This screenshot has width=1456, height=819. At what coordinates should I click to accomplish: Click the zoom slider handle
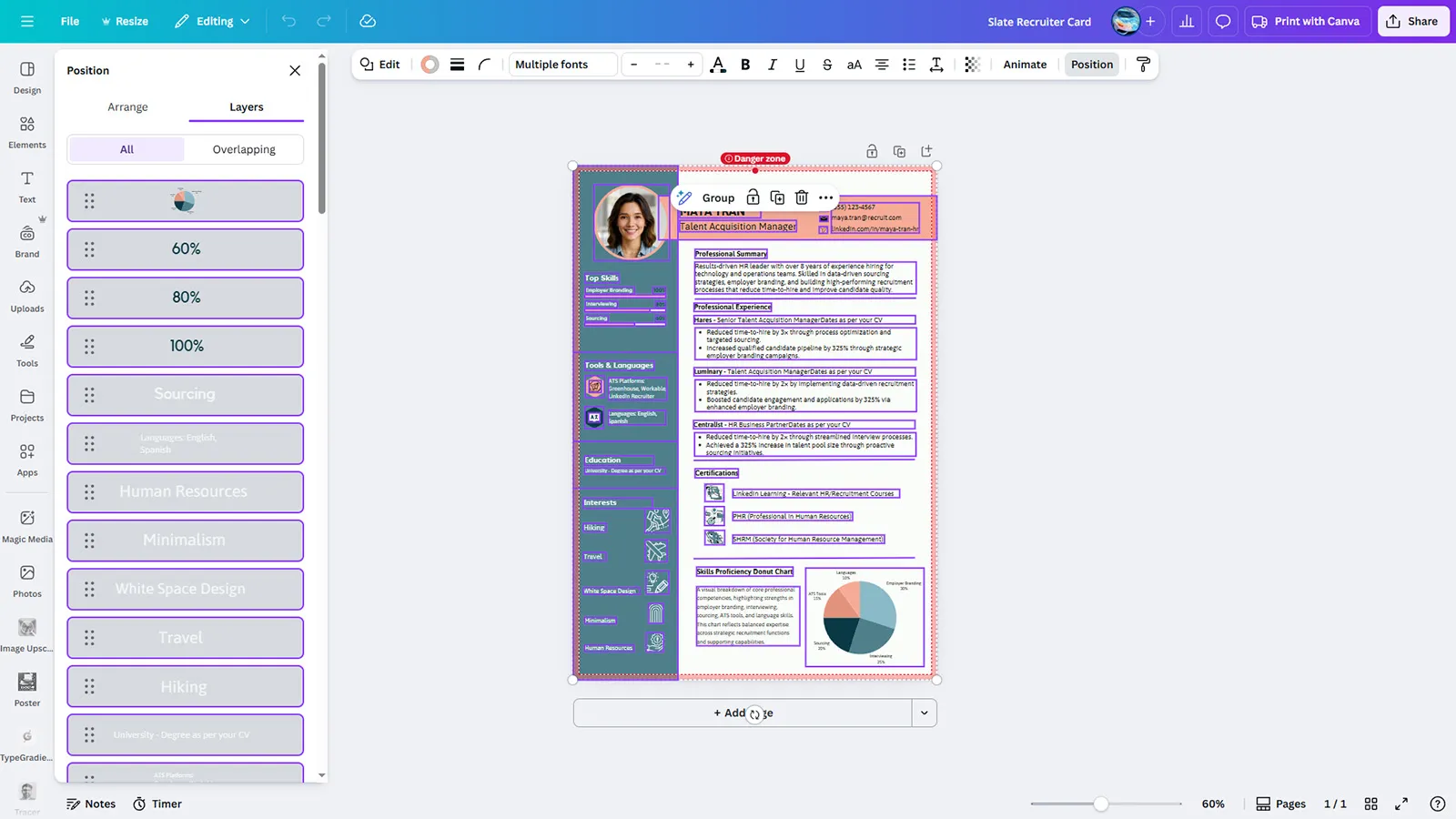pyautogui.click(x=1101, y=804)
